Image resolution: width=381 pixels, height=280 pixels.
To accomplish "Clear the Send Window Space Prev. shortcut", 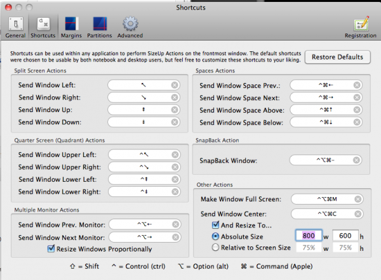I will (x=357, y=85).
